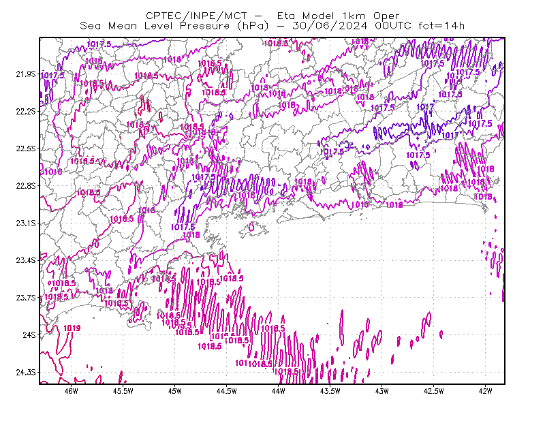Click the 43W longitude axis label
Image resolution: width=545 pixels, height=421 pixels.
[x=382, y=391]
